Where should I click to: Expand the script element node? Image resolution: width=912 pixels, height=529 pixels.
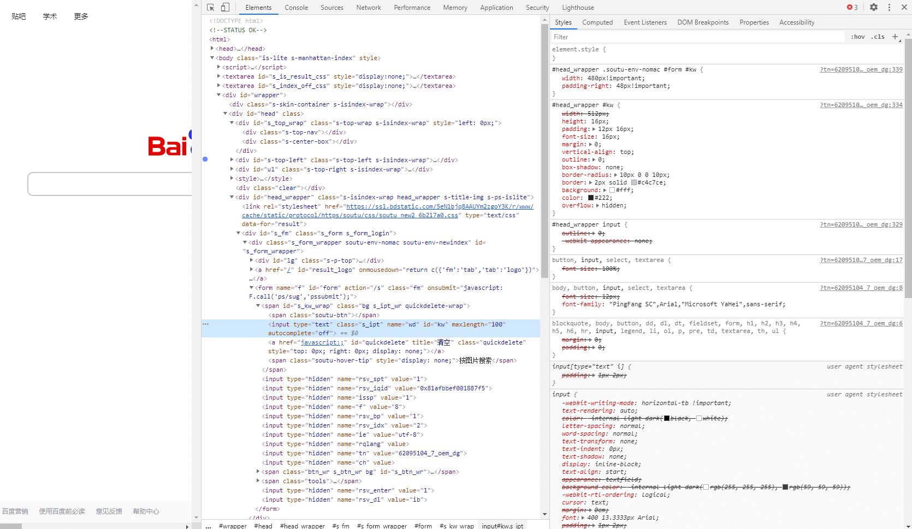pyautogui.click(x=219, y=67)
